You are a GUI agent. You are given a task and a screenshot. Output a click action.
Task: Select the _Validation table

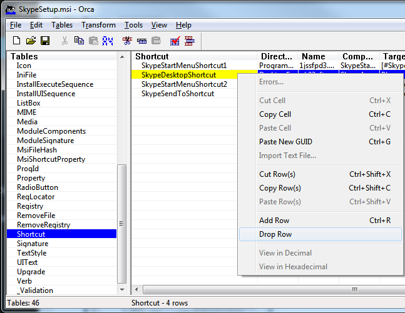pos(62,291)
